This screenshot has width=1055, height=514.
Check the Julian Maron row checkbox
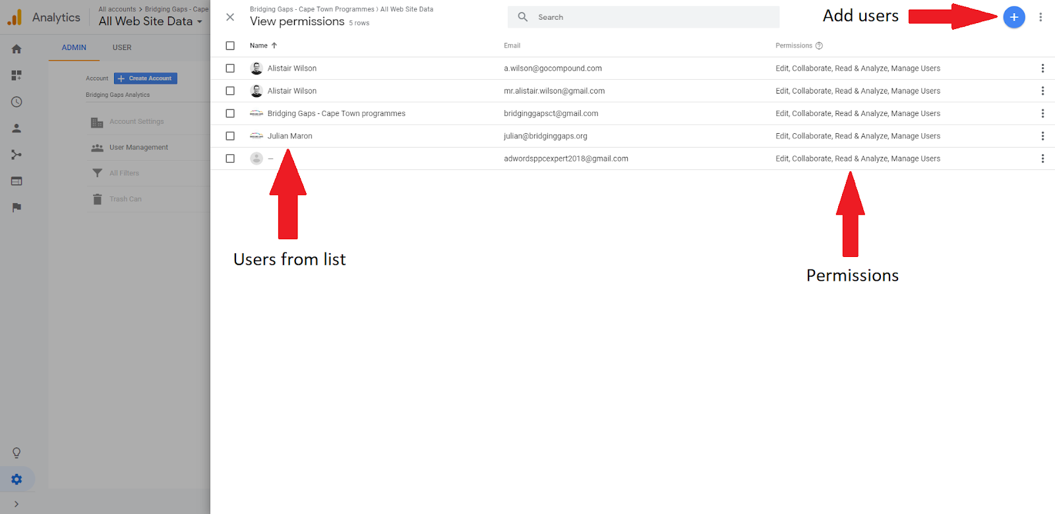[230, 136]
